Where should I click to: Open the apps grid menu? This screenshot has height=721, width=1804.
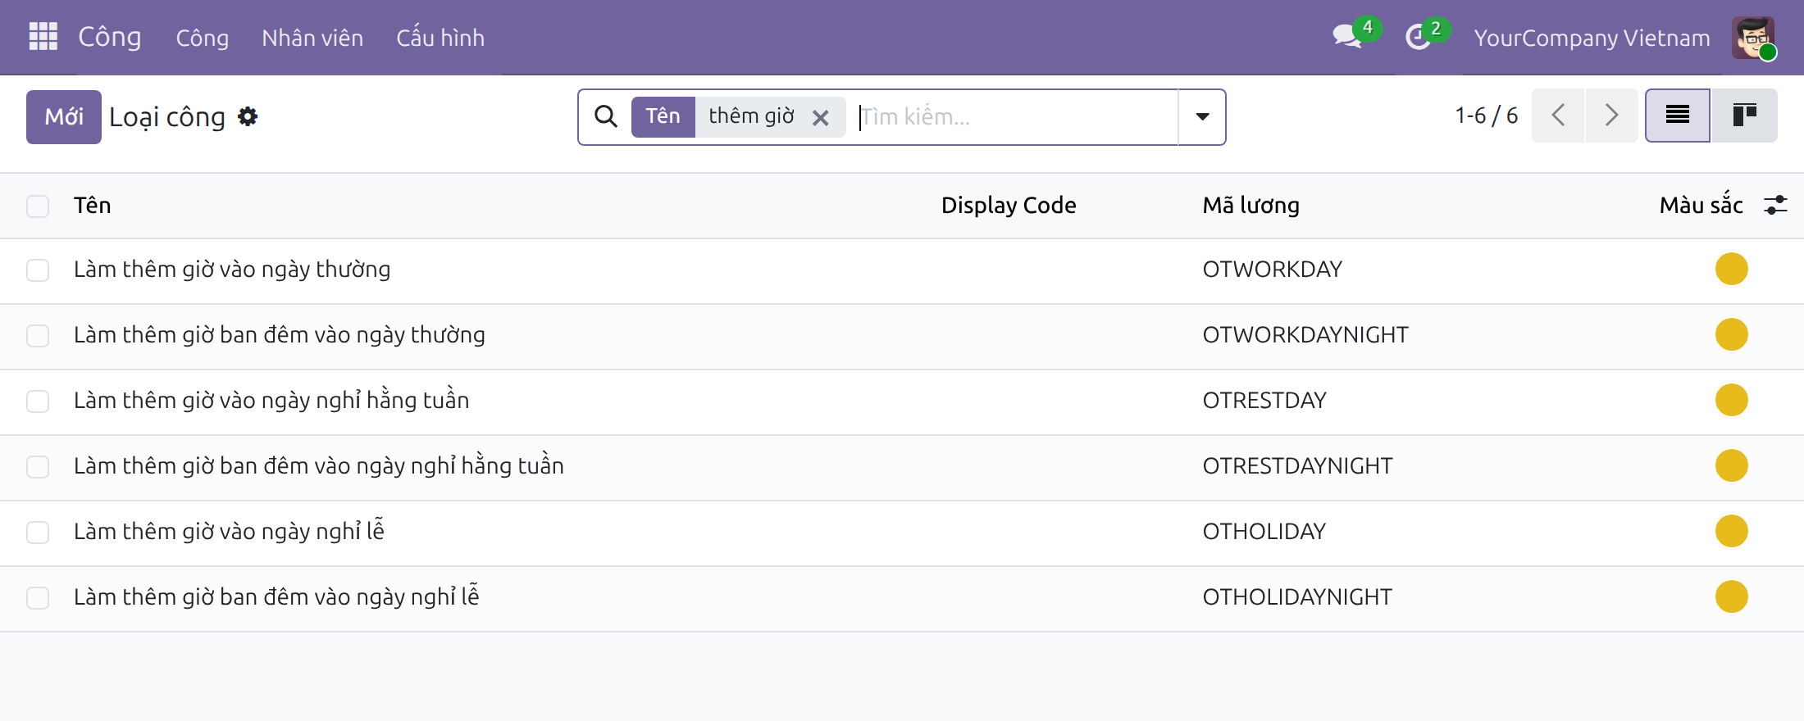point(43,37)
